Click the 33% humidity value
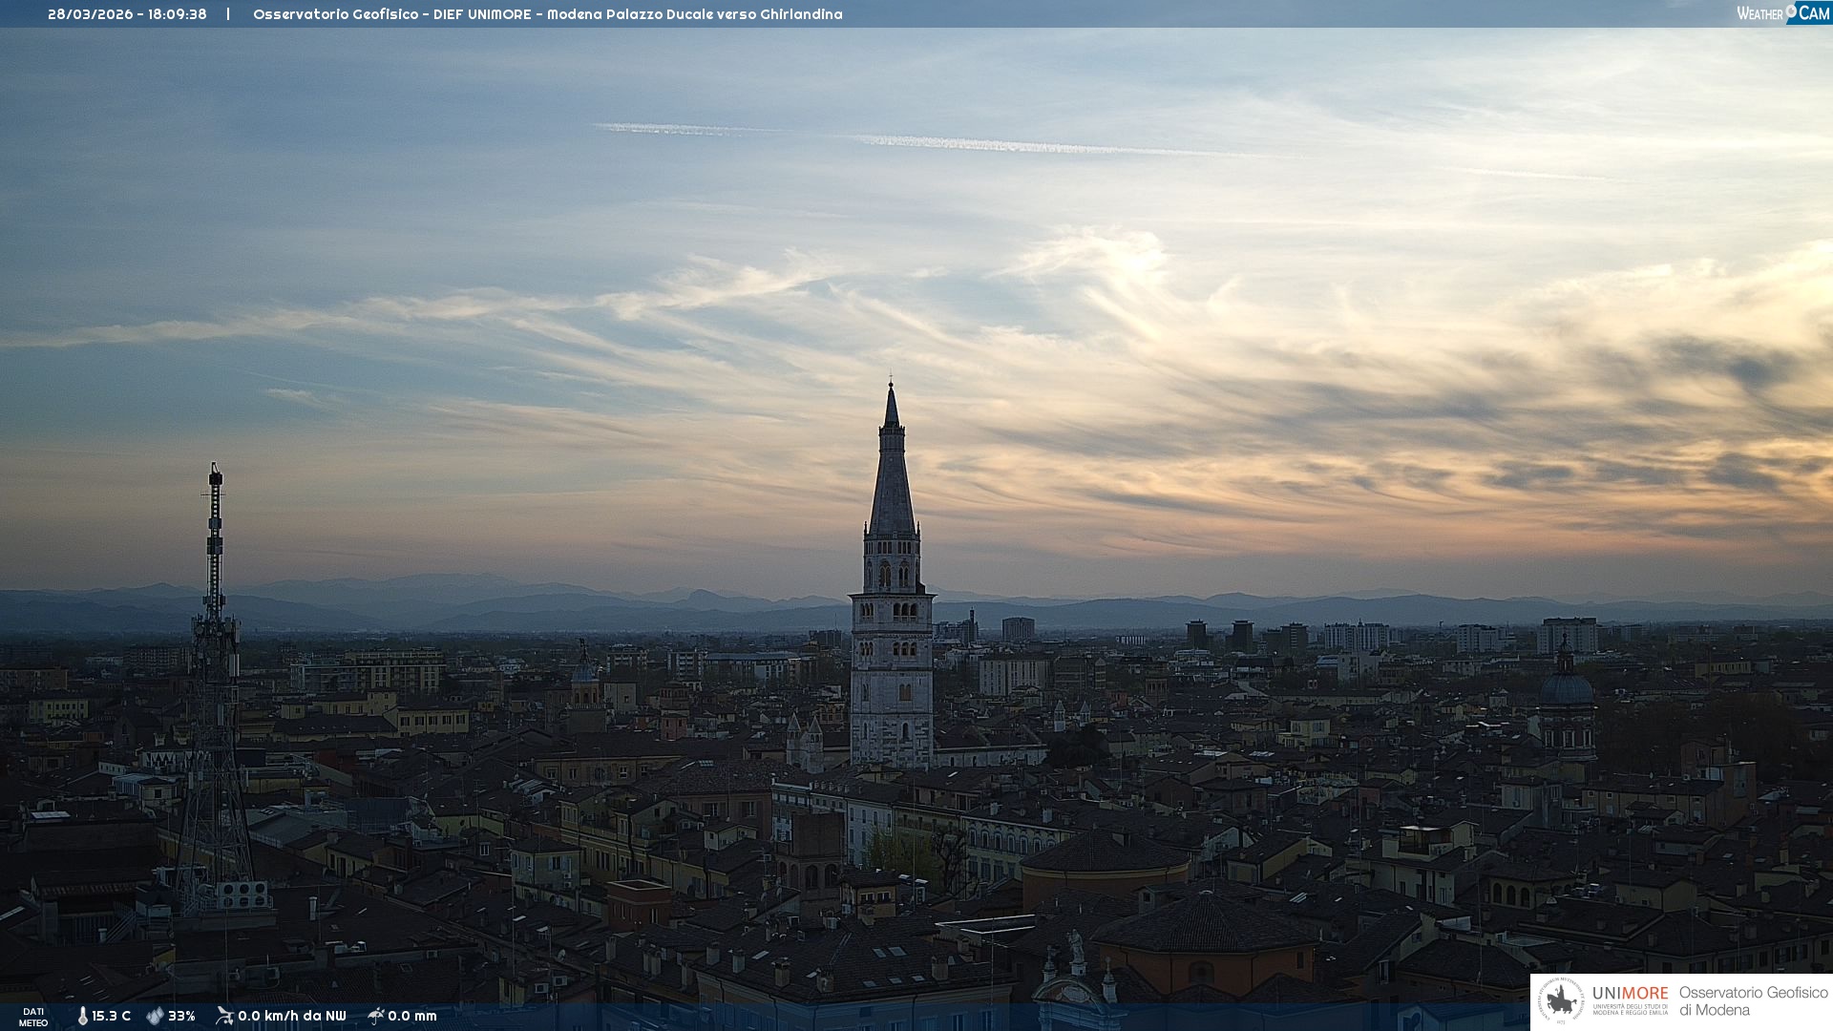This screenshot has height=1031, width=1833. coord(181,1016)
